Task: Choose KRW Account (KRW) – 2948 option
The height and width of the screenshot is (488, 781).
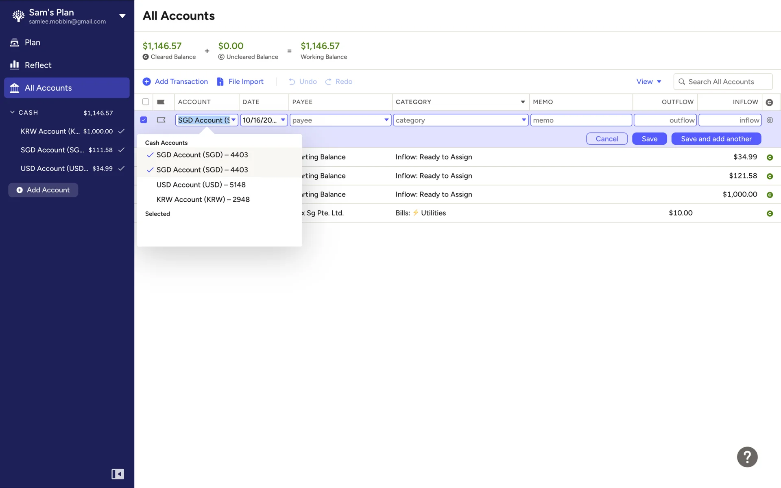Action: point(203,200)
